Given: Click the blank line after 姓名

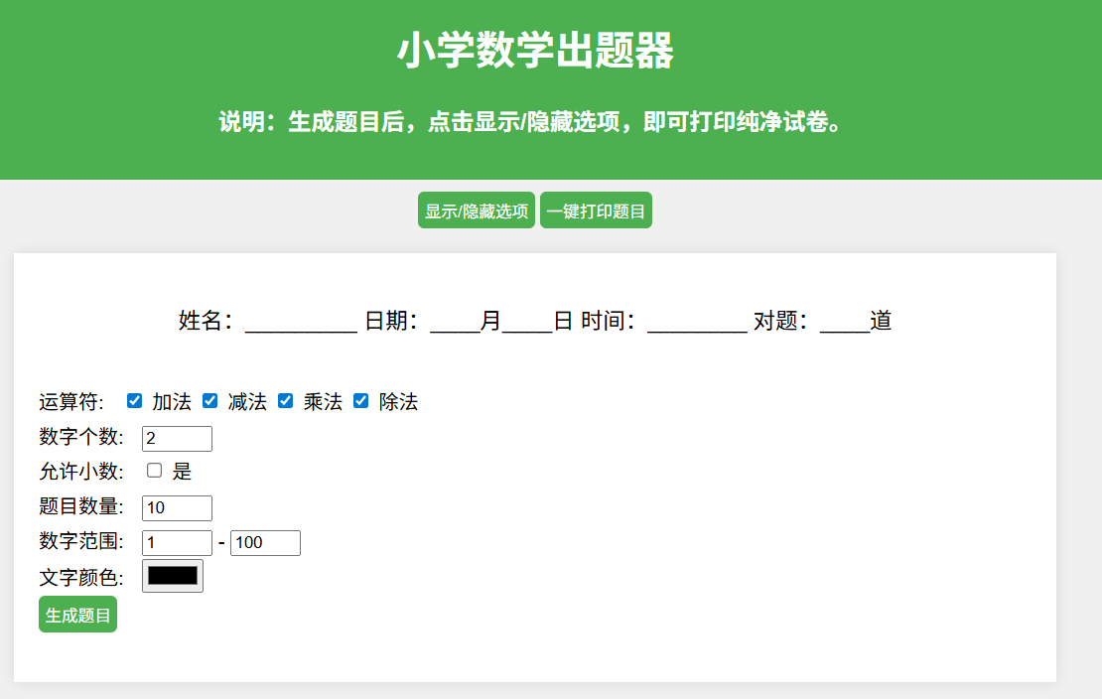Looking at the screenshot, I should coord(300,323).
